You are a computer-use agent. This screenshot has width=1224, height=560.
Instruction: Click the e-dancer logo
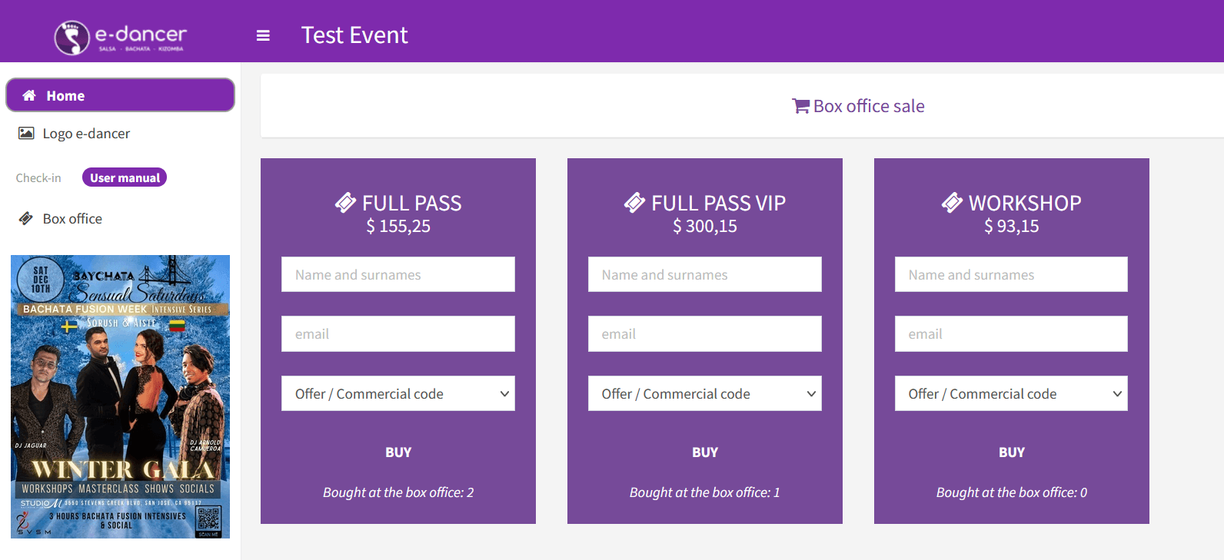(120, 37)
